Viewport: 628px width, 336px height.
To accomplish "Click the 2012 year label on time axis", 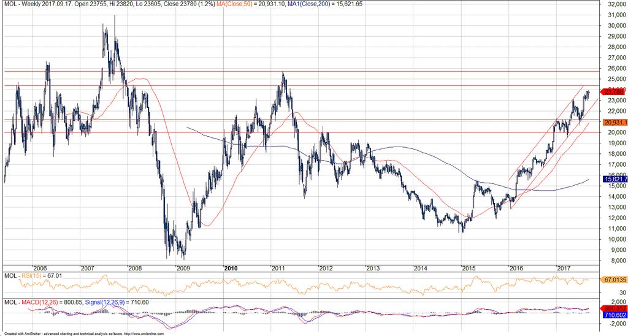I will pyautogui.click(x=326, y=268).
